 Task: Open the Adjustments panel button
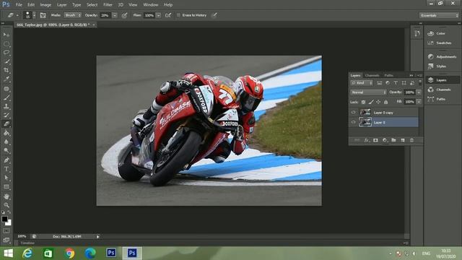pos(443,56)
